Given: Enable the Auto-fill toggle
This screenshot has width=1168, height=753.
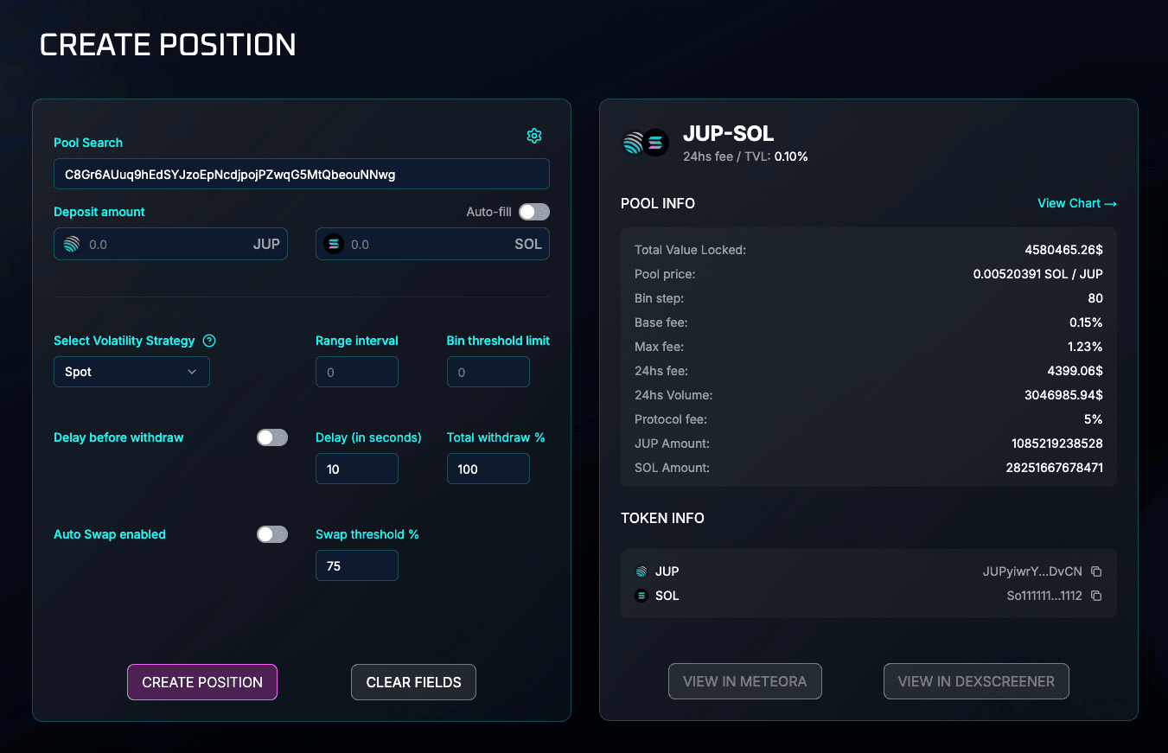Looking at the screenshot, I should click(x=534, y=212).
